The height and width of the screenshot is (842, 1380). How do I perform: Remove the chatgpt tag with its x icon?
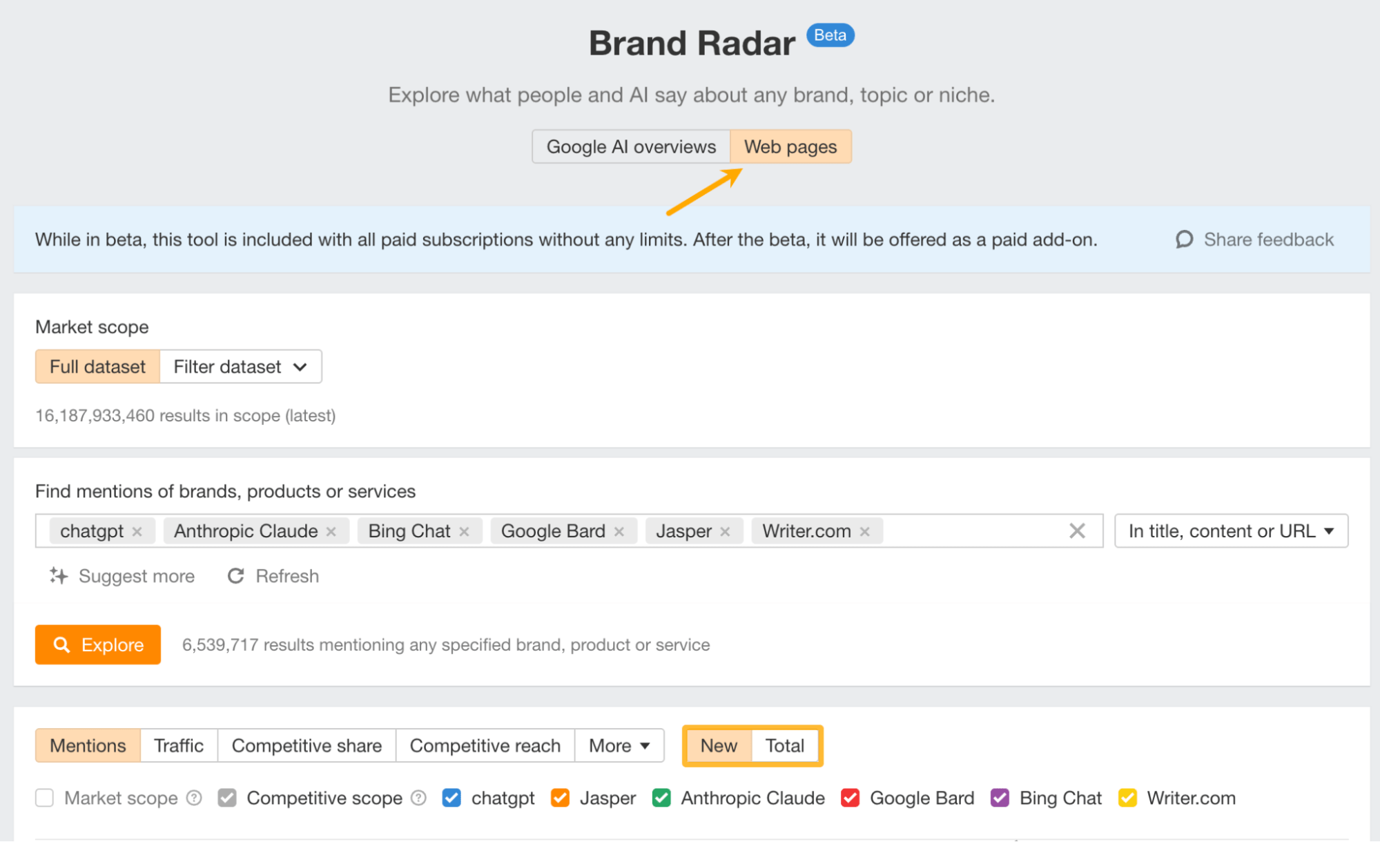point(137,531)
